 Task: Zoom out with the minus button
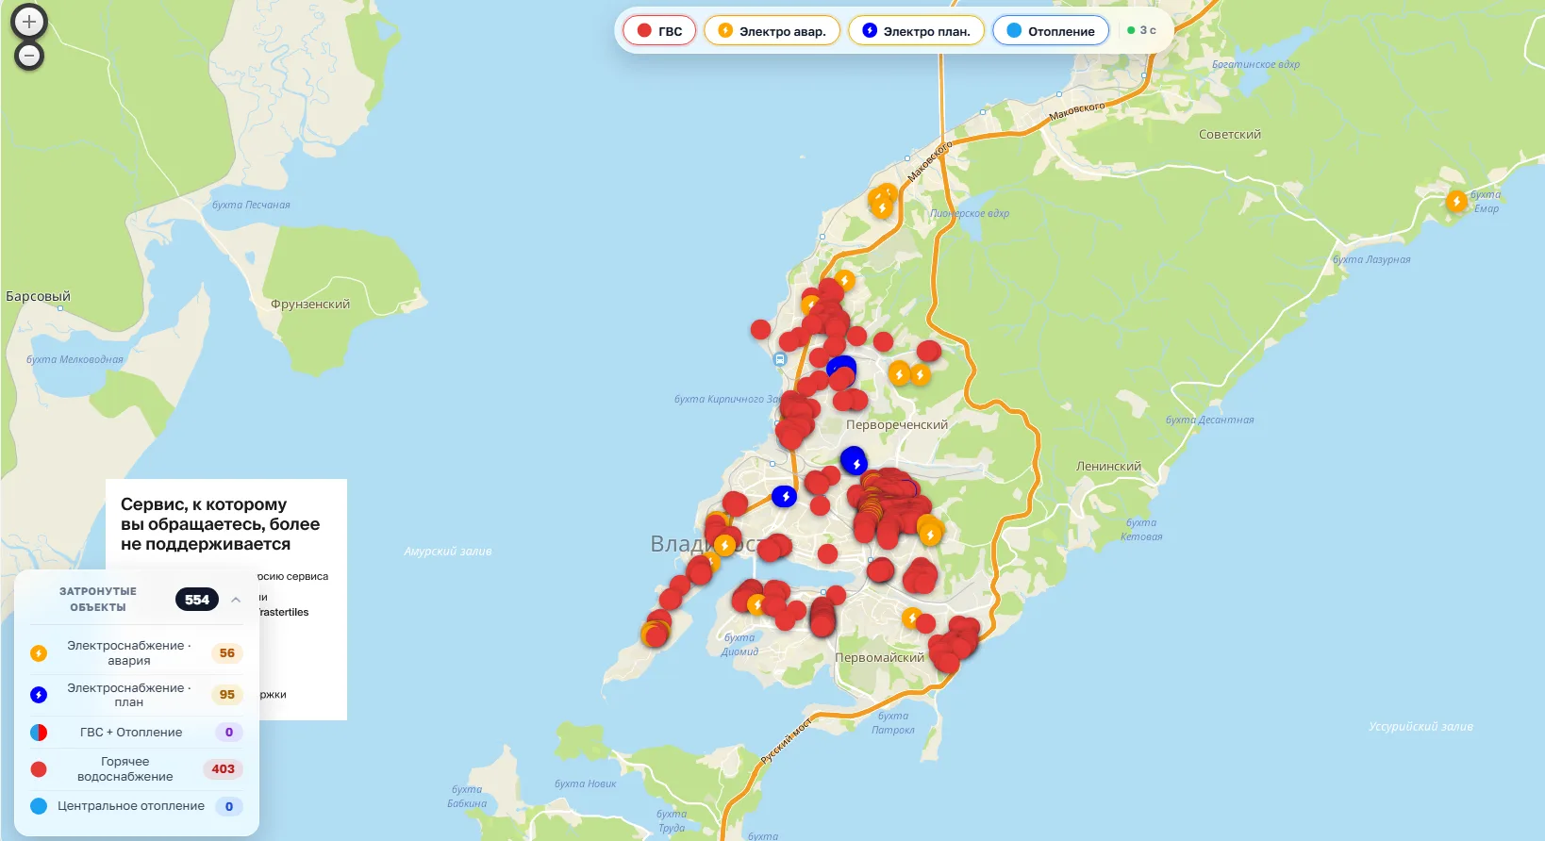(x=29, y=56)
